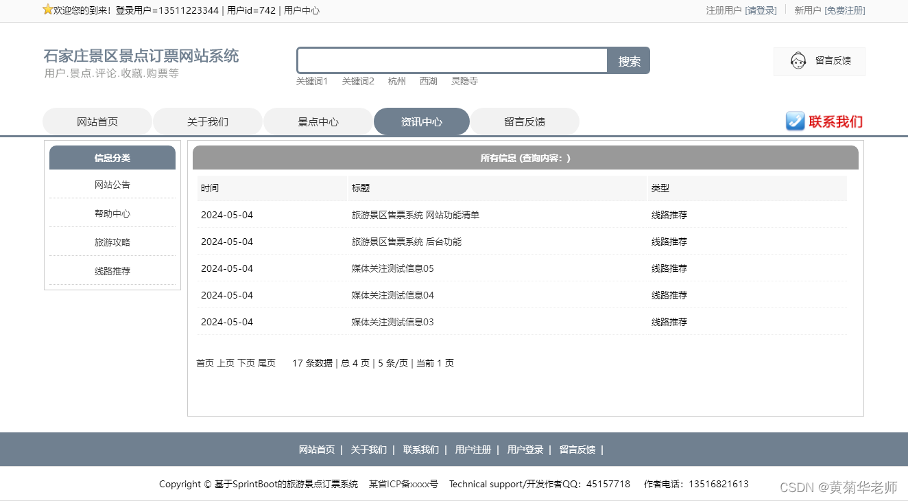Open the 关于我们 navigation tab
The width and height of the screenshot is (908, 501).
[208, 121]
